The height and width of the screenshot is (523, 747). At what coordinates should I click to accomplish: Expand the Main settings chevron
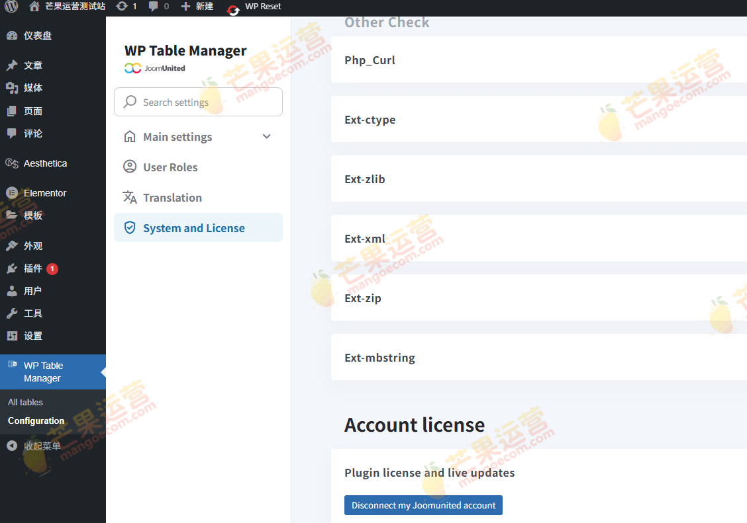267,136
